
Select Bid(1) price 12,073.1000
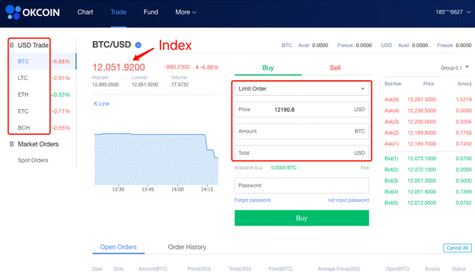click(422, 158)
